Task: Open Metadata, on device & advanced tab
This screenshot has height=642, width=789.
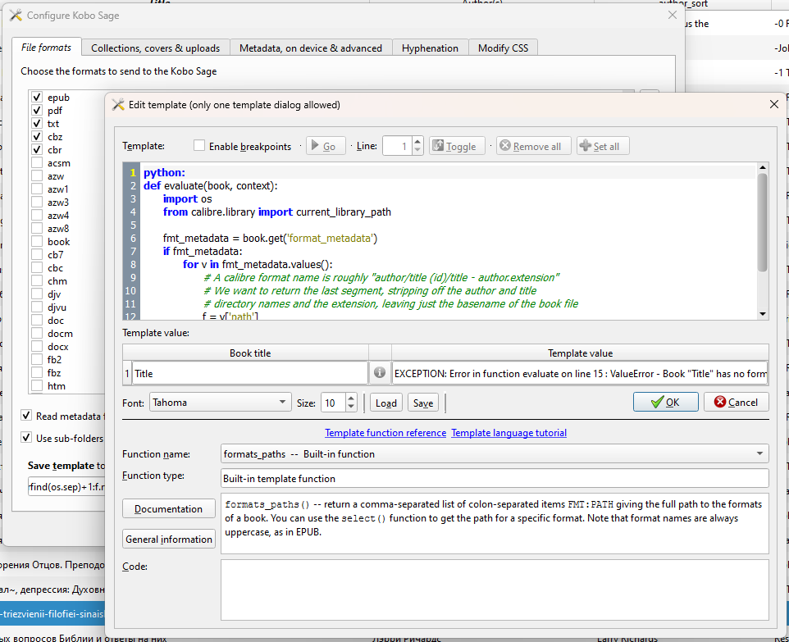Action: click(311, 48)
